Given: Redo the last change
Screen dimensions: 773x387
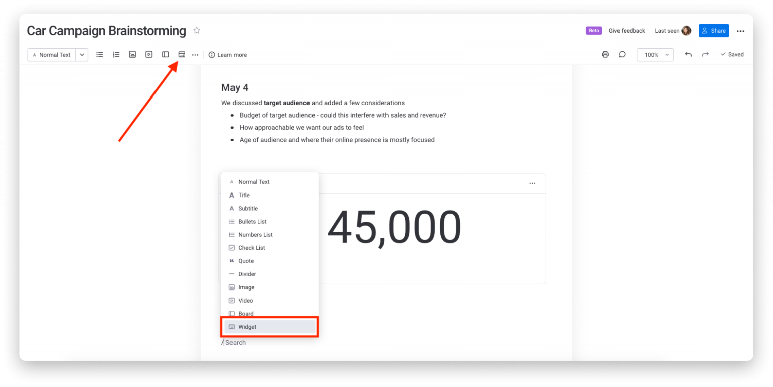Looking at the screenshot, I should click(x=705, y=55).
